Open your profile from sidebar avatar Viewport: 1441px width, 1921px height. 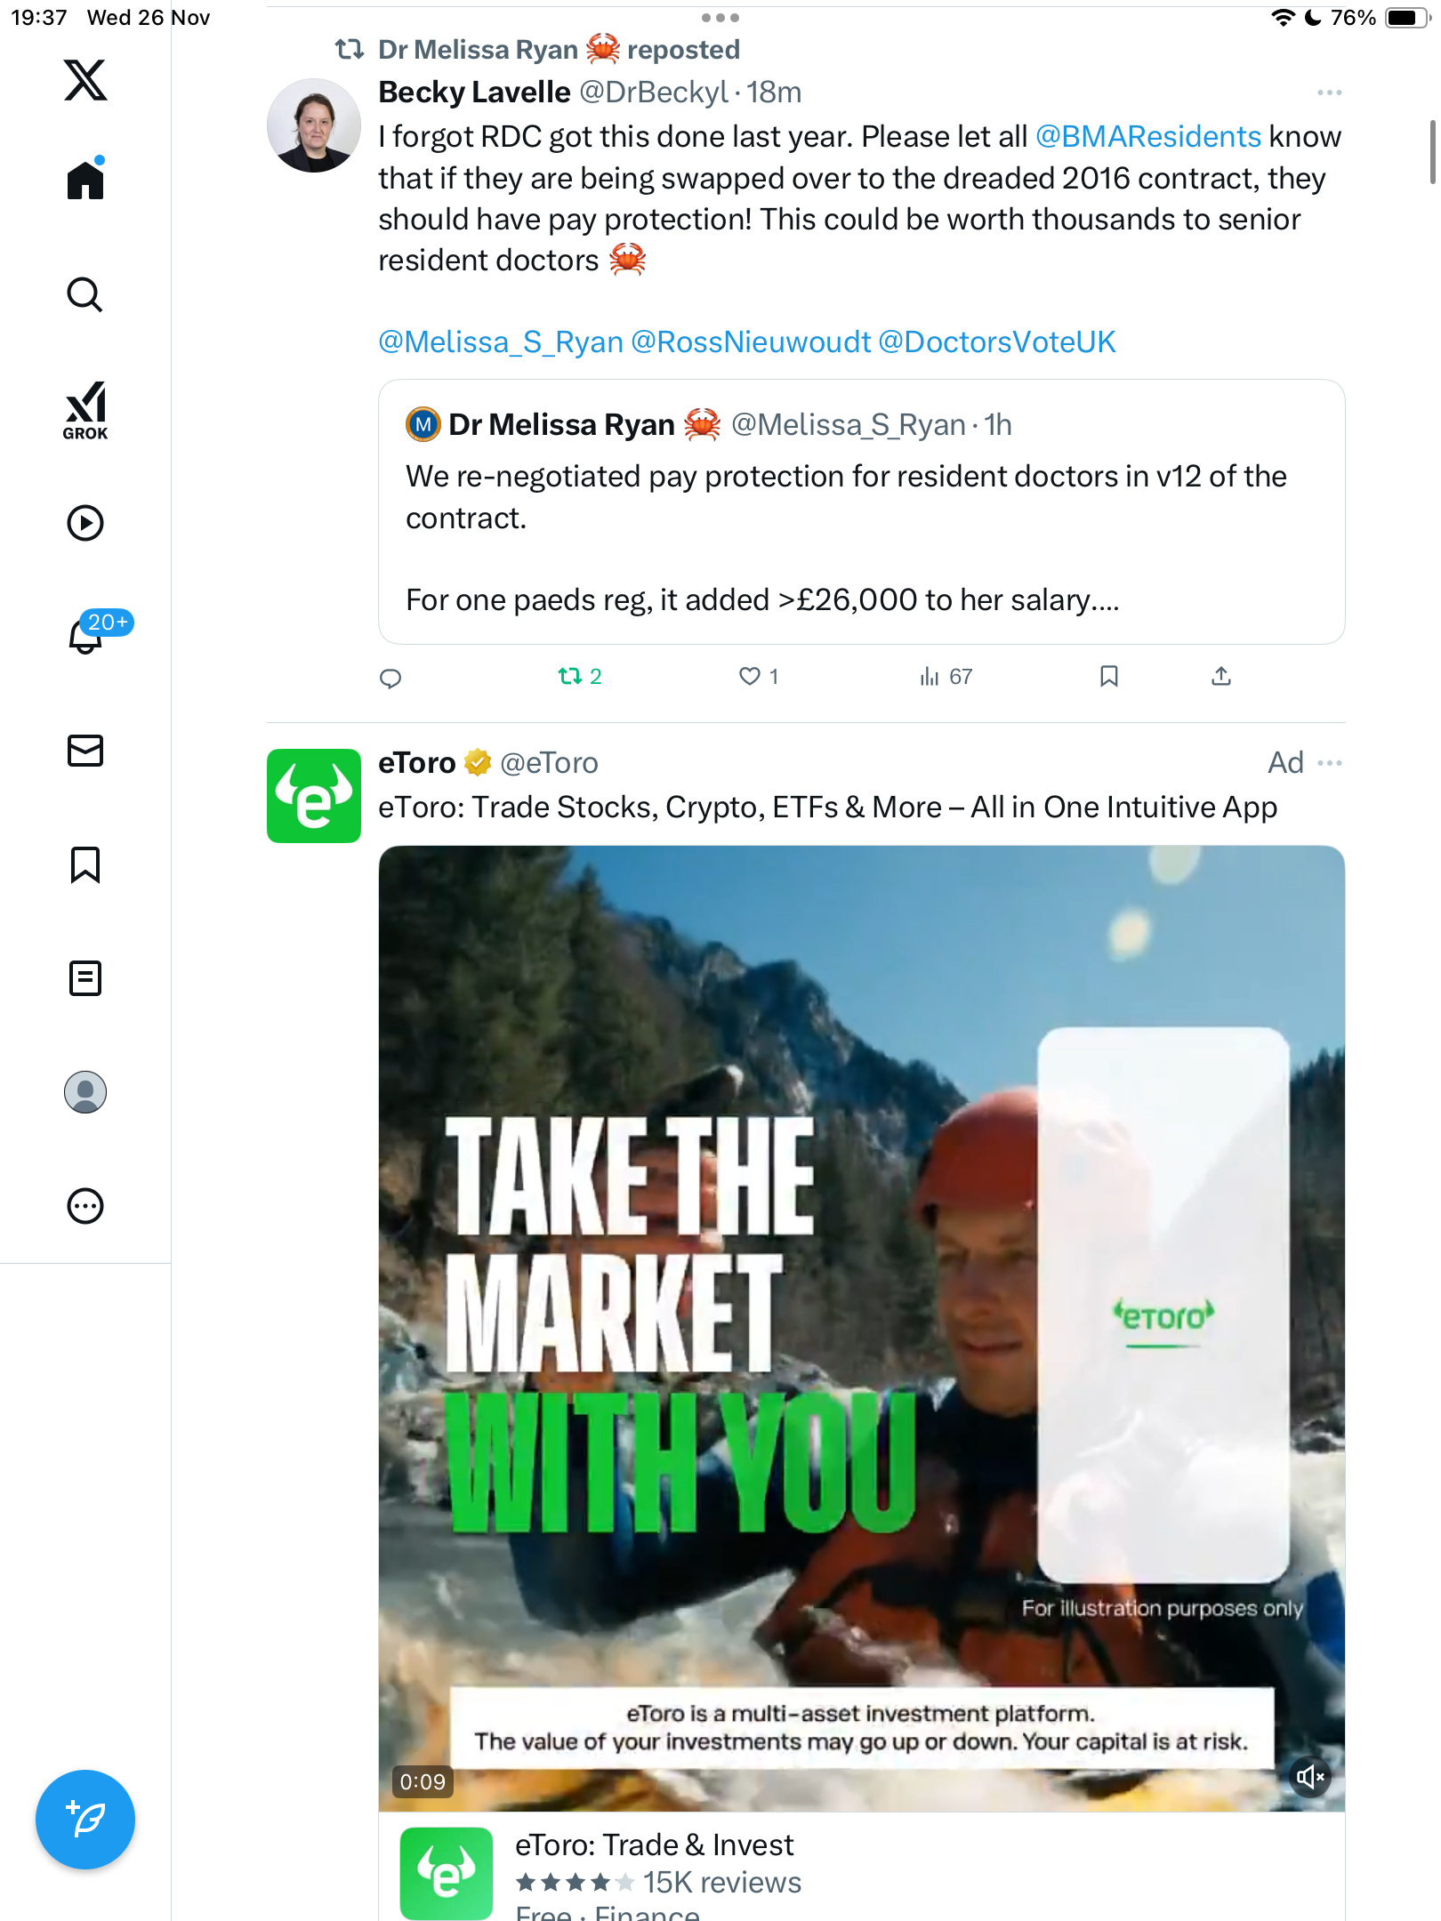click(85, 1092)
